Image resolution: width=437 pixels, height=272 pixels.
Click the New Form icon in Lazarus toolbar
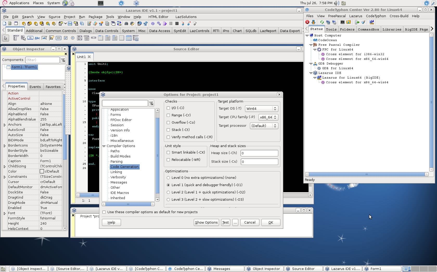[16, 23]
